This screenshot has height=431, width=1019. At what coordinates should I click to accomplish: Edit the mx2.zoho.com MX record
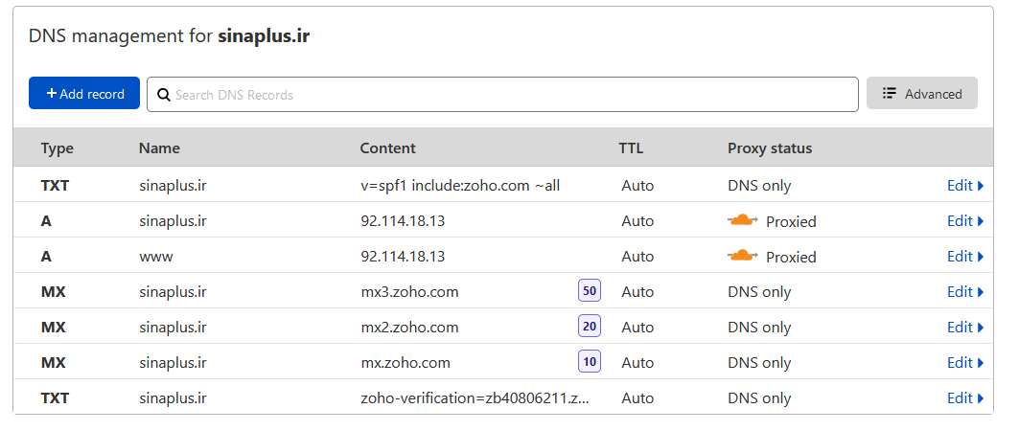pyautogui.click(x=964, y=327)
